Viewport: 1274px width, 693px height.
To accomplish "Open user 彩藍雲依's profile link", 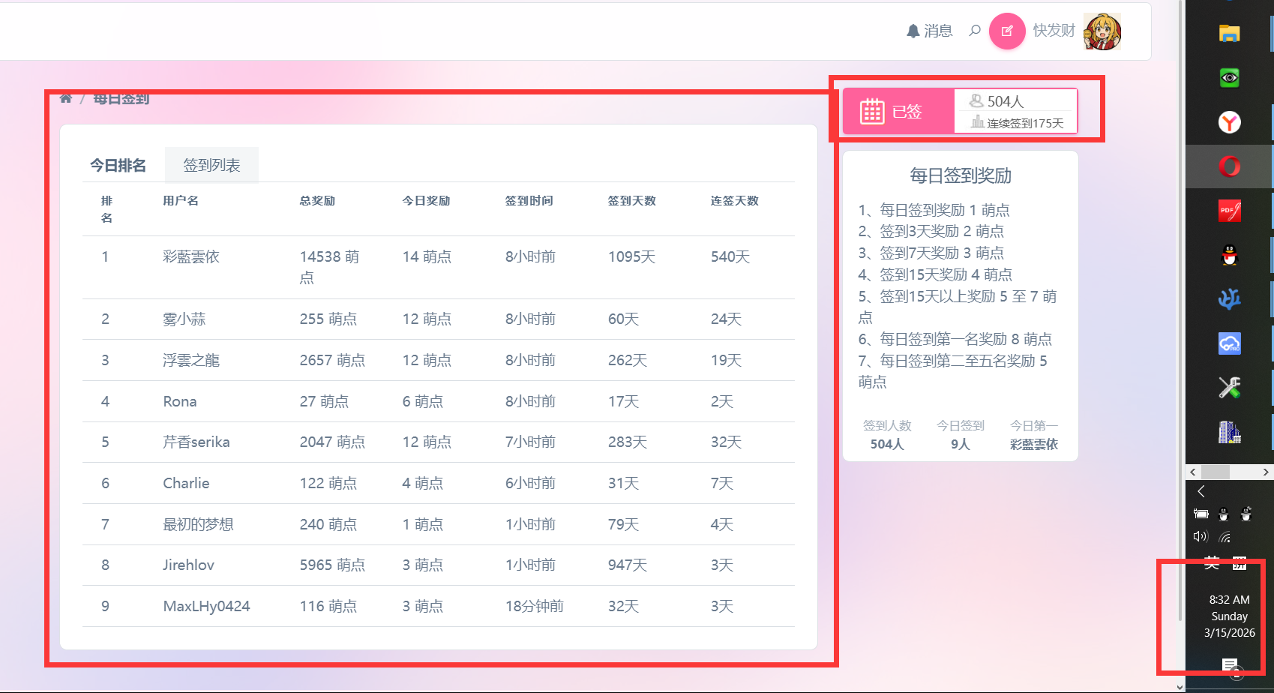I will point(191,256).
